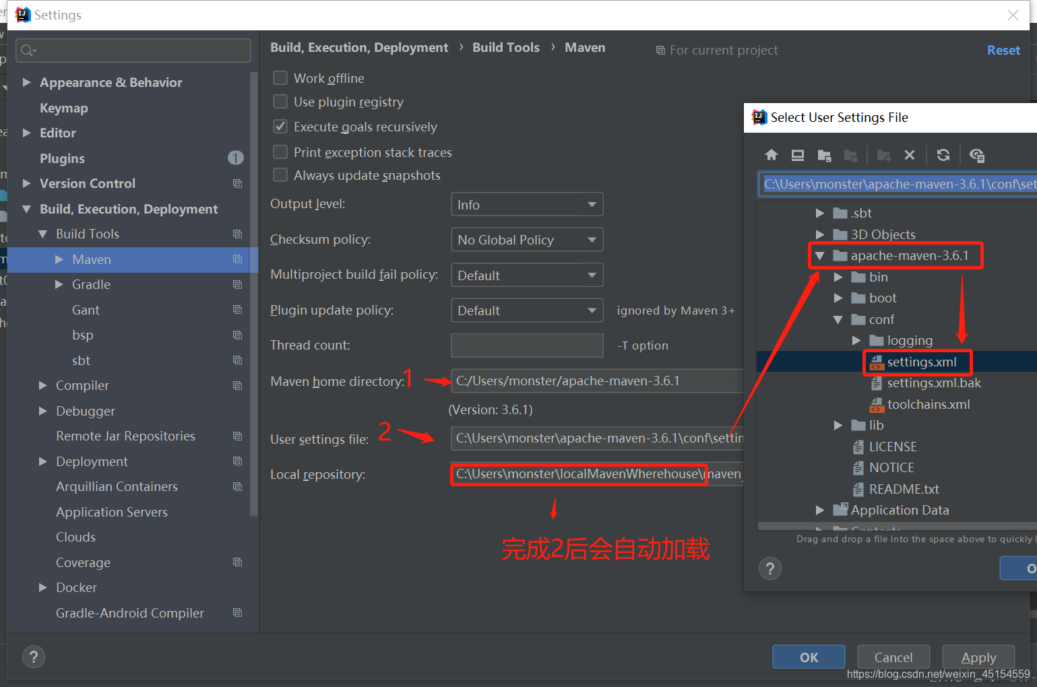The height and width of the screenshot is (687, 1037).
Task: Open Keymap settings page
Action: click(x=64, y=108)
